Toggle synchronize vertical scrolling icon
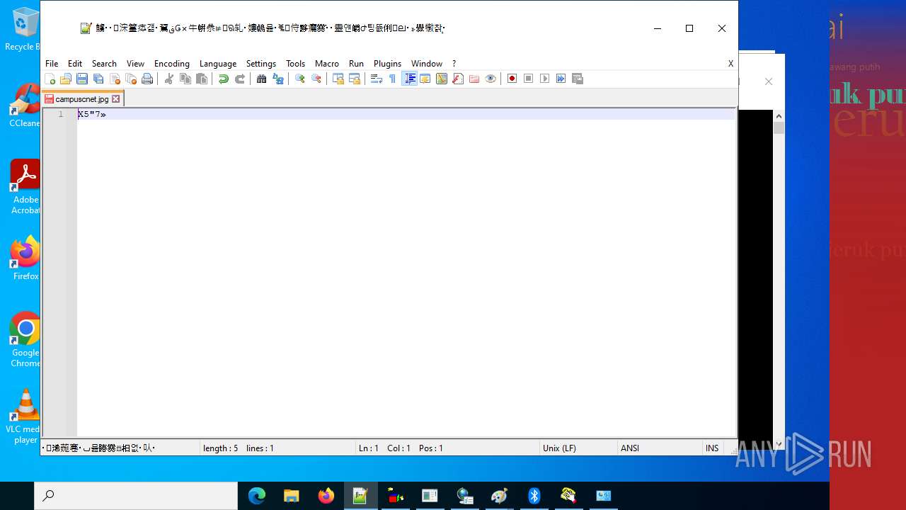The image size is (906, 510). pos(338,79)
